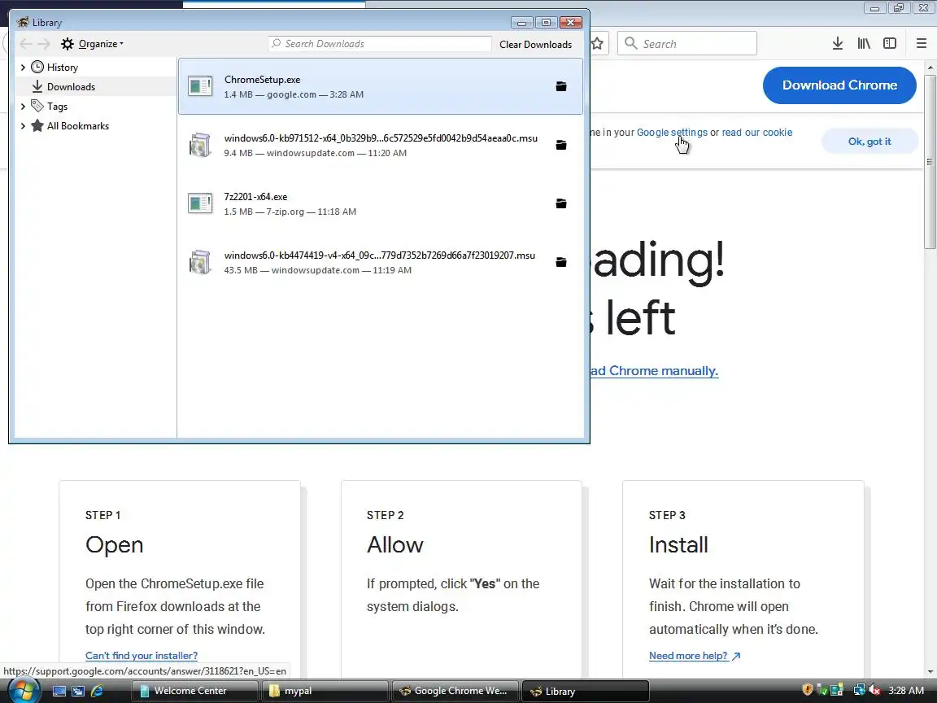
Task: Click the Library forward arrow
Action: pos(44,44)
